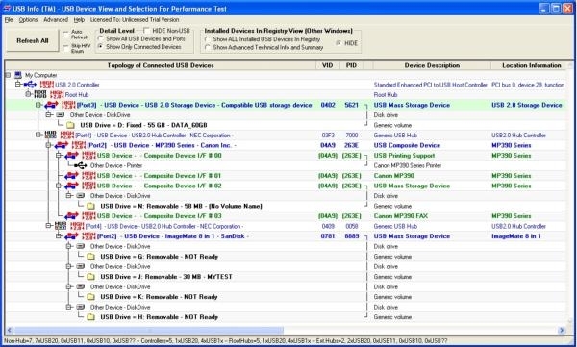Click the Device Description column header

432,65
